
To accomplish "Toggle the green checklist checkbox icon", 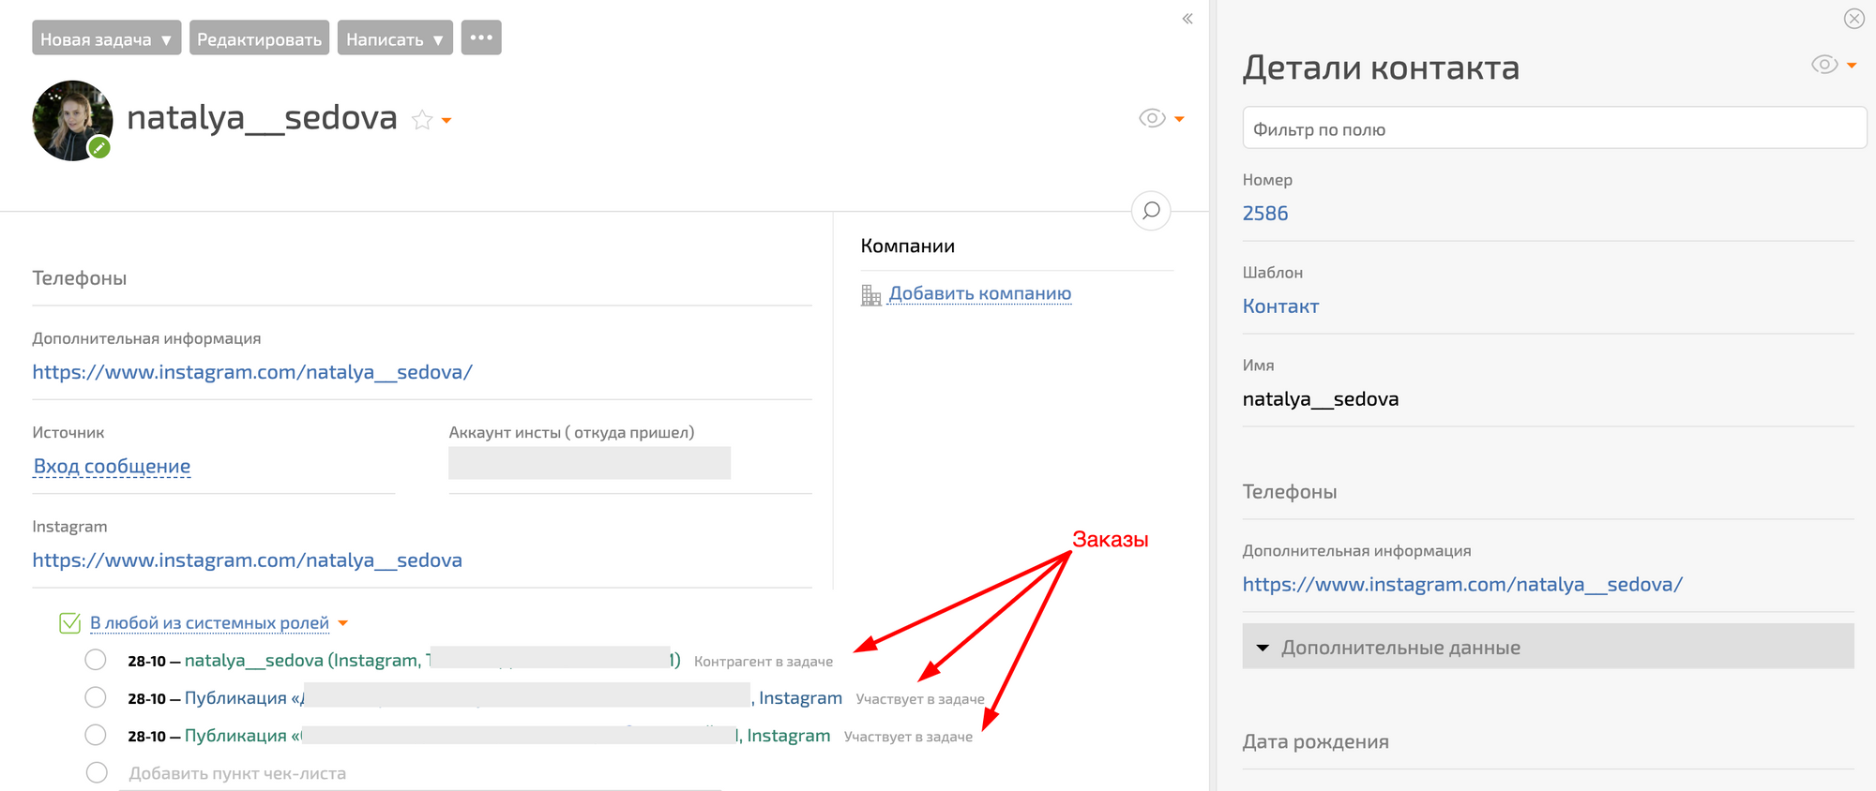I will click(x=69, y=623).
